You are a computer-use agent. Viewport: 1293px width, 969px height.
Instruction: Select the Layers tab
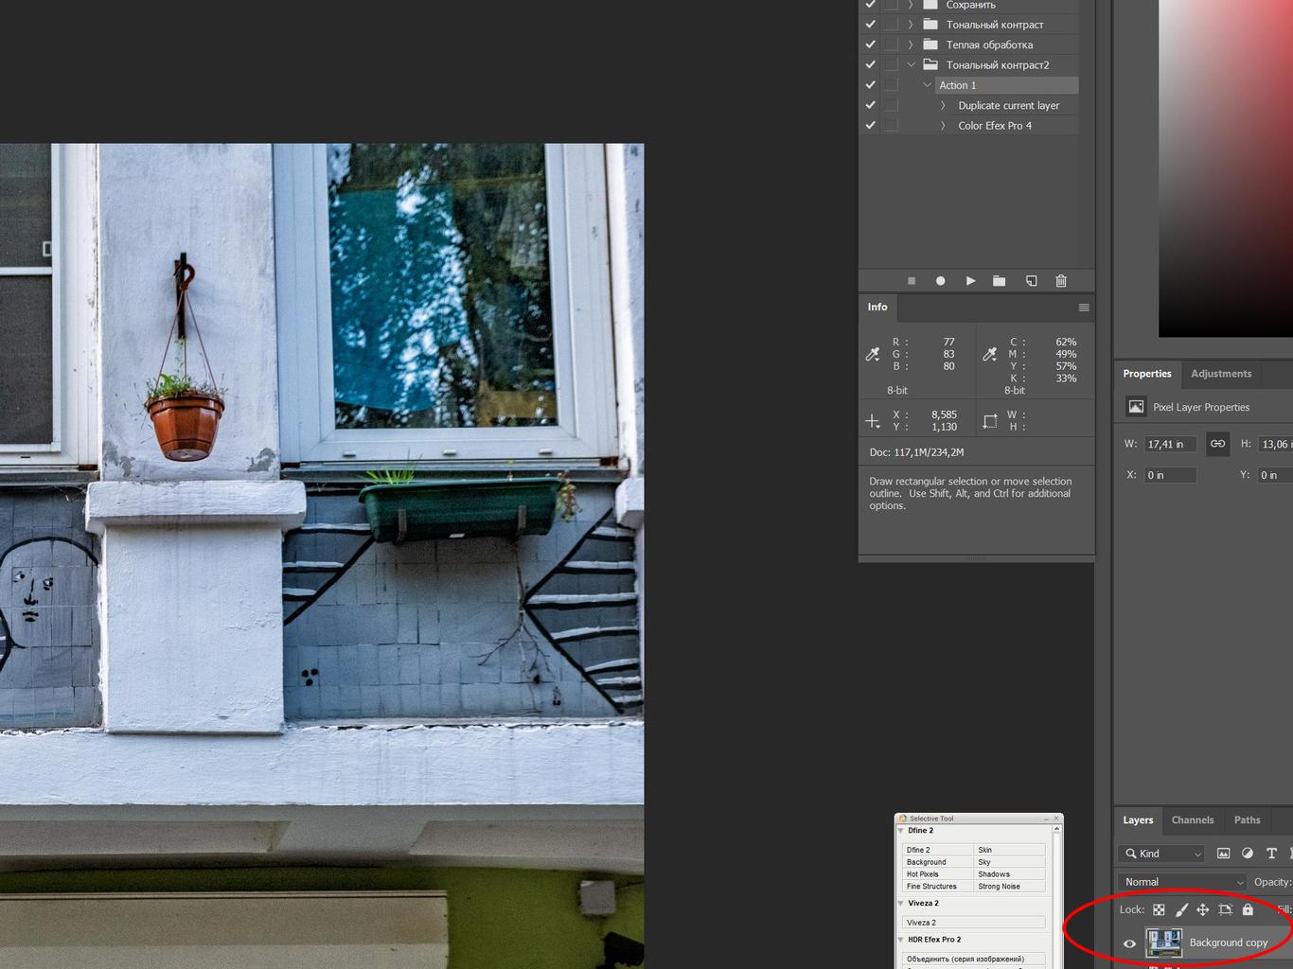[1138, 820]
